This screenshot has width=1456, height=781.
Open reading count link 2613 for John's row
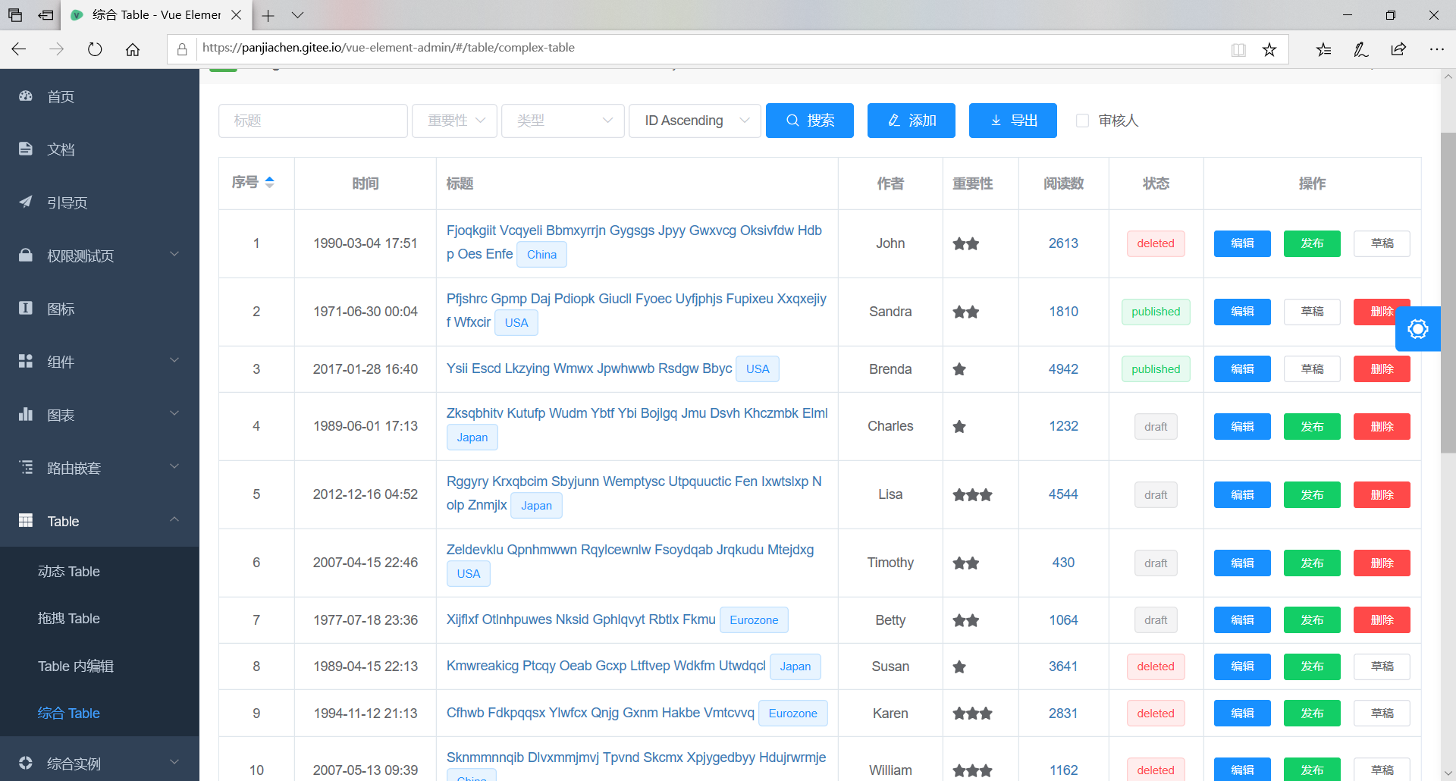[x=1063, y=243]
